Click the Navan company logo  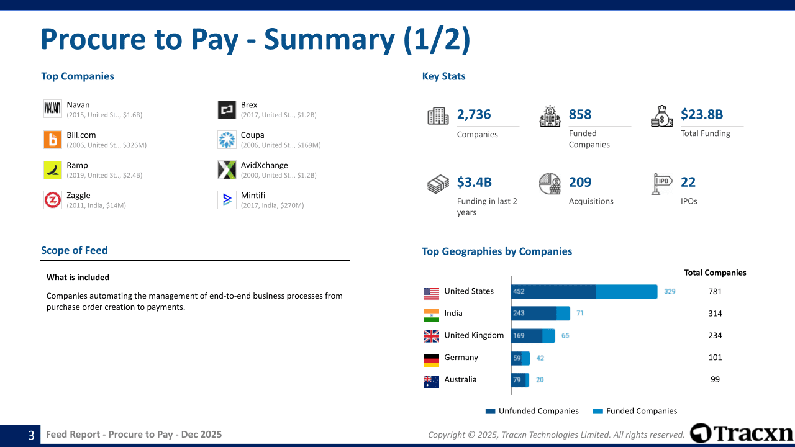click(53, 109)
